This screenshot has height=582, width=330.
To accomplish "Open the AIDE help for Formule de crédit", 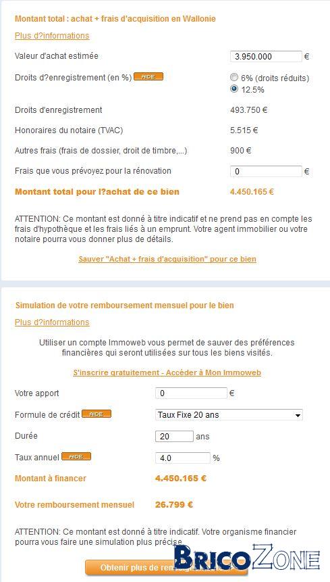I will [x=97, y=414].
